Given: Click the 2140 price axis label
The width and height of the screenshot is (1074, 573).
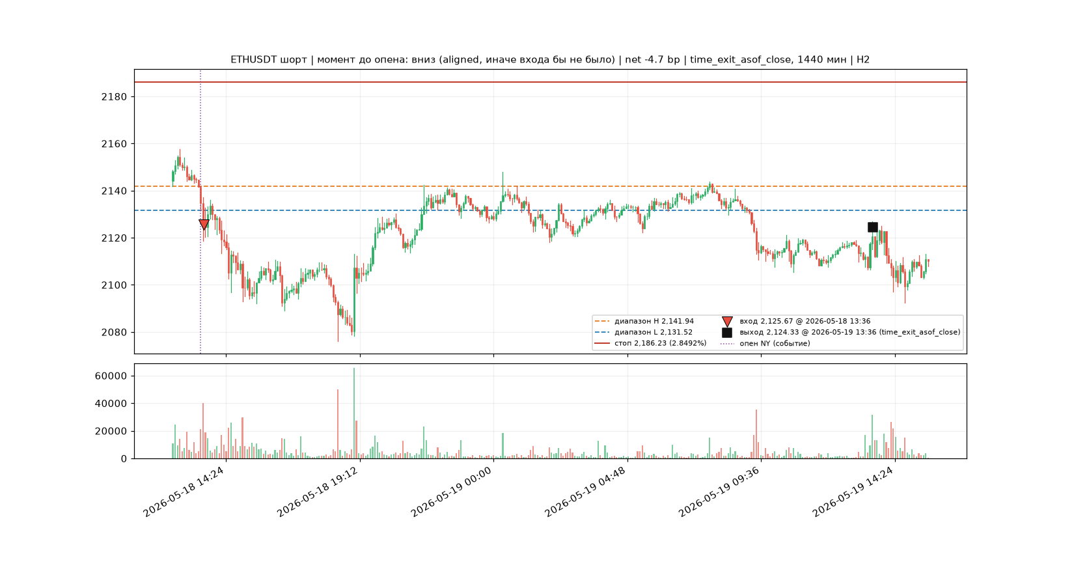Looking at the screenshot, I should (x=114, y=191).
